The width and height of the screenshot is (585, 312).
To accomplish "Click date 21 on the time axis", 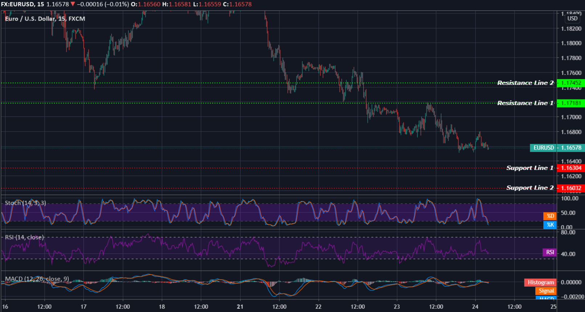I will point(240,307).
